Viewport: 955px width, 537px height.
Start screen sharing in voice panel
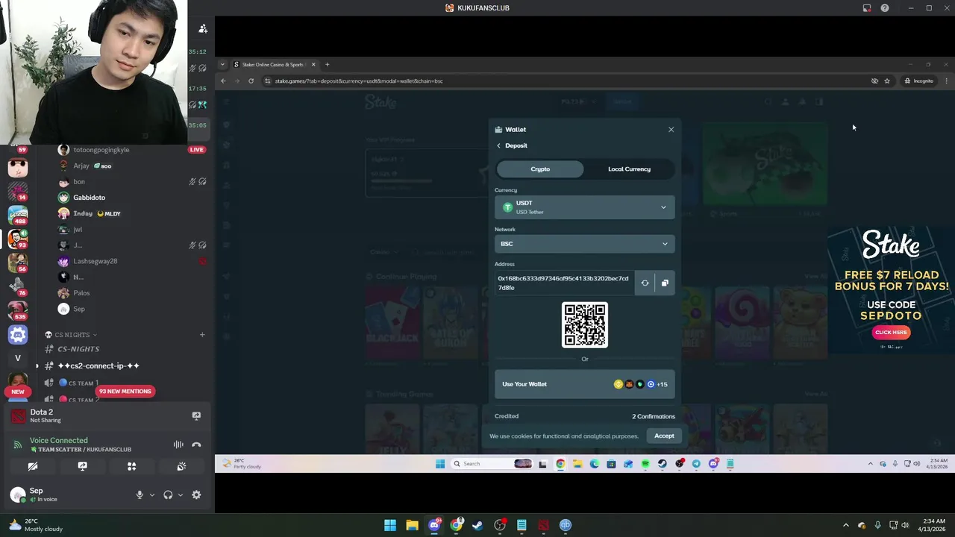tap(82, 466)
